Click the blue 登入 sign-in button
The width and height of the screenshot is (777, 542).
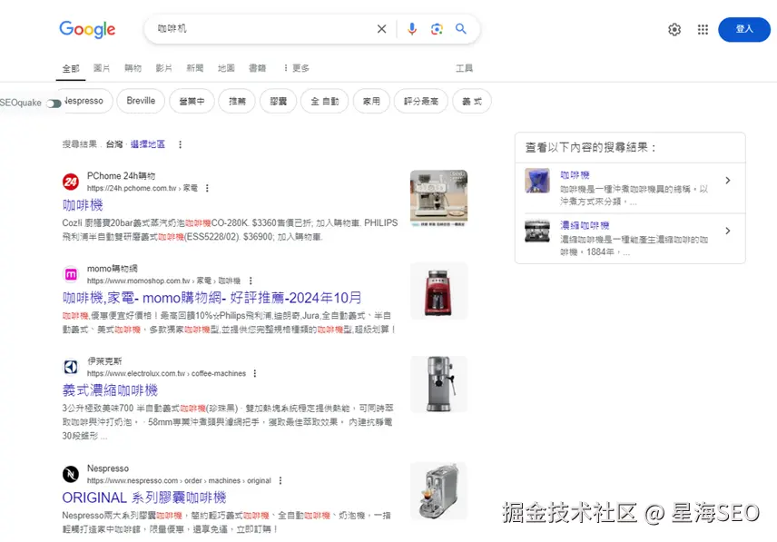743,29
